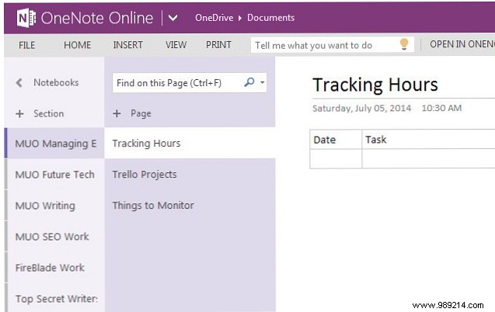Screen dimensions: 495x312
Task: Open the PRINT tab
Action: [x=218, y=45]
